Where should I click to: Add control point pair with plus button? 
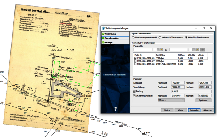[x=203, y=50]
